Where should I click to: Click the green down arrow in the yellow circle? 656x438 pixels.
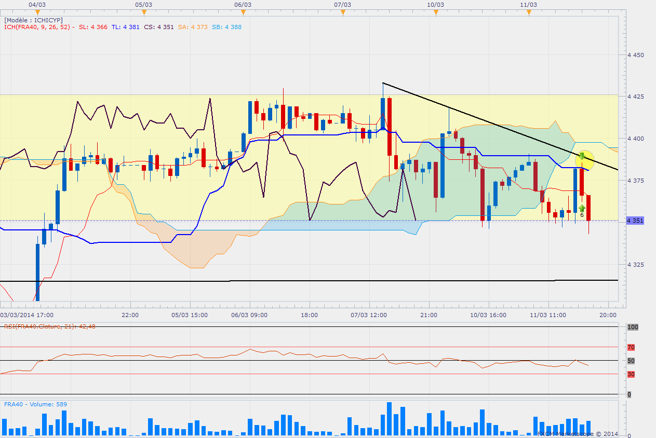582,156
